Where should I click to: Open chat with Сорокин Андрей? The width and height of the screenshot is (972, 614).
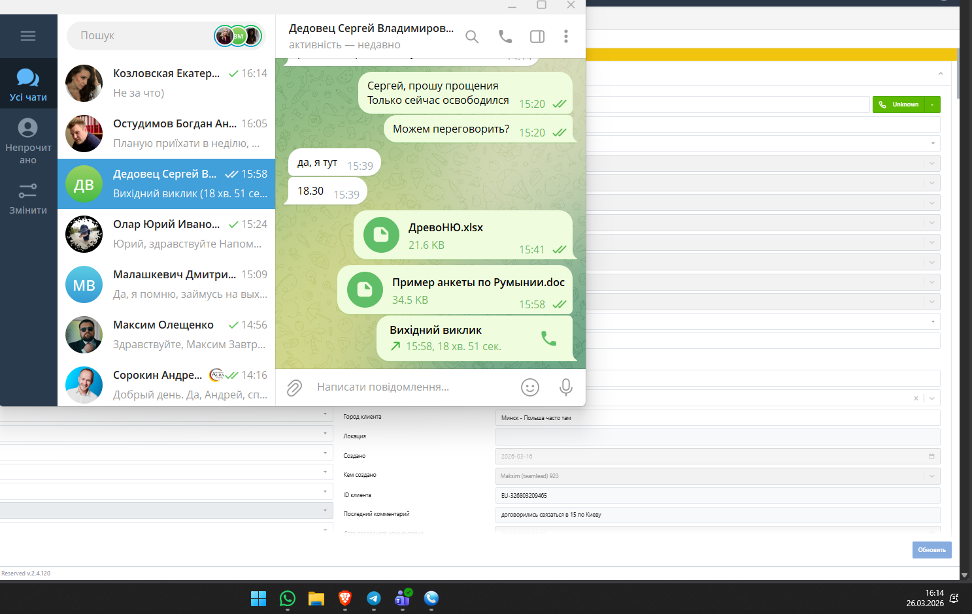[x=167, y=385]
